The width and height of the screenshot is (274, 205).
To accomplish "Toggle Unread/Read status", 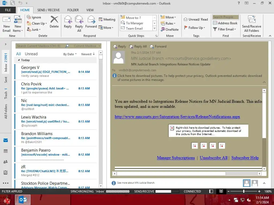I will [x=196, y=19].
